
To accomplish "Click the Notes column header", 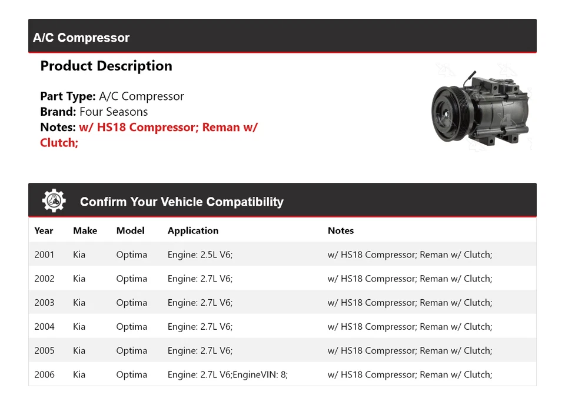I will point(341,230).
